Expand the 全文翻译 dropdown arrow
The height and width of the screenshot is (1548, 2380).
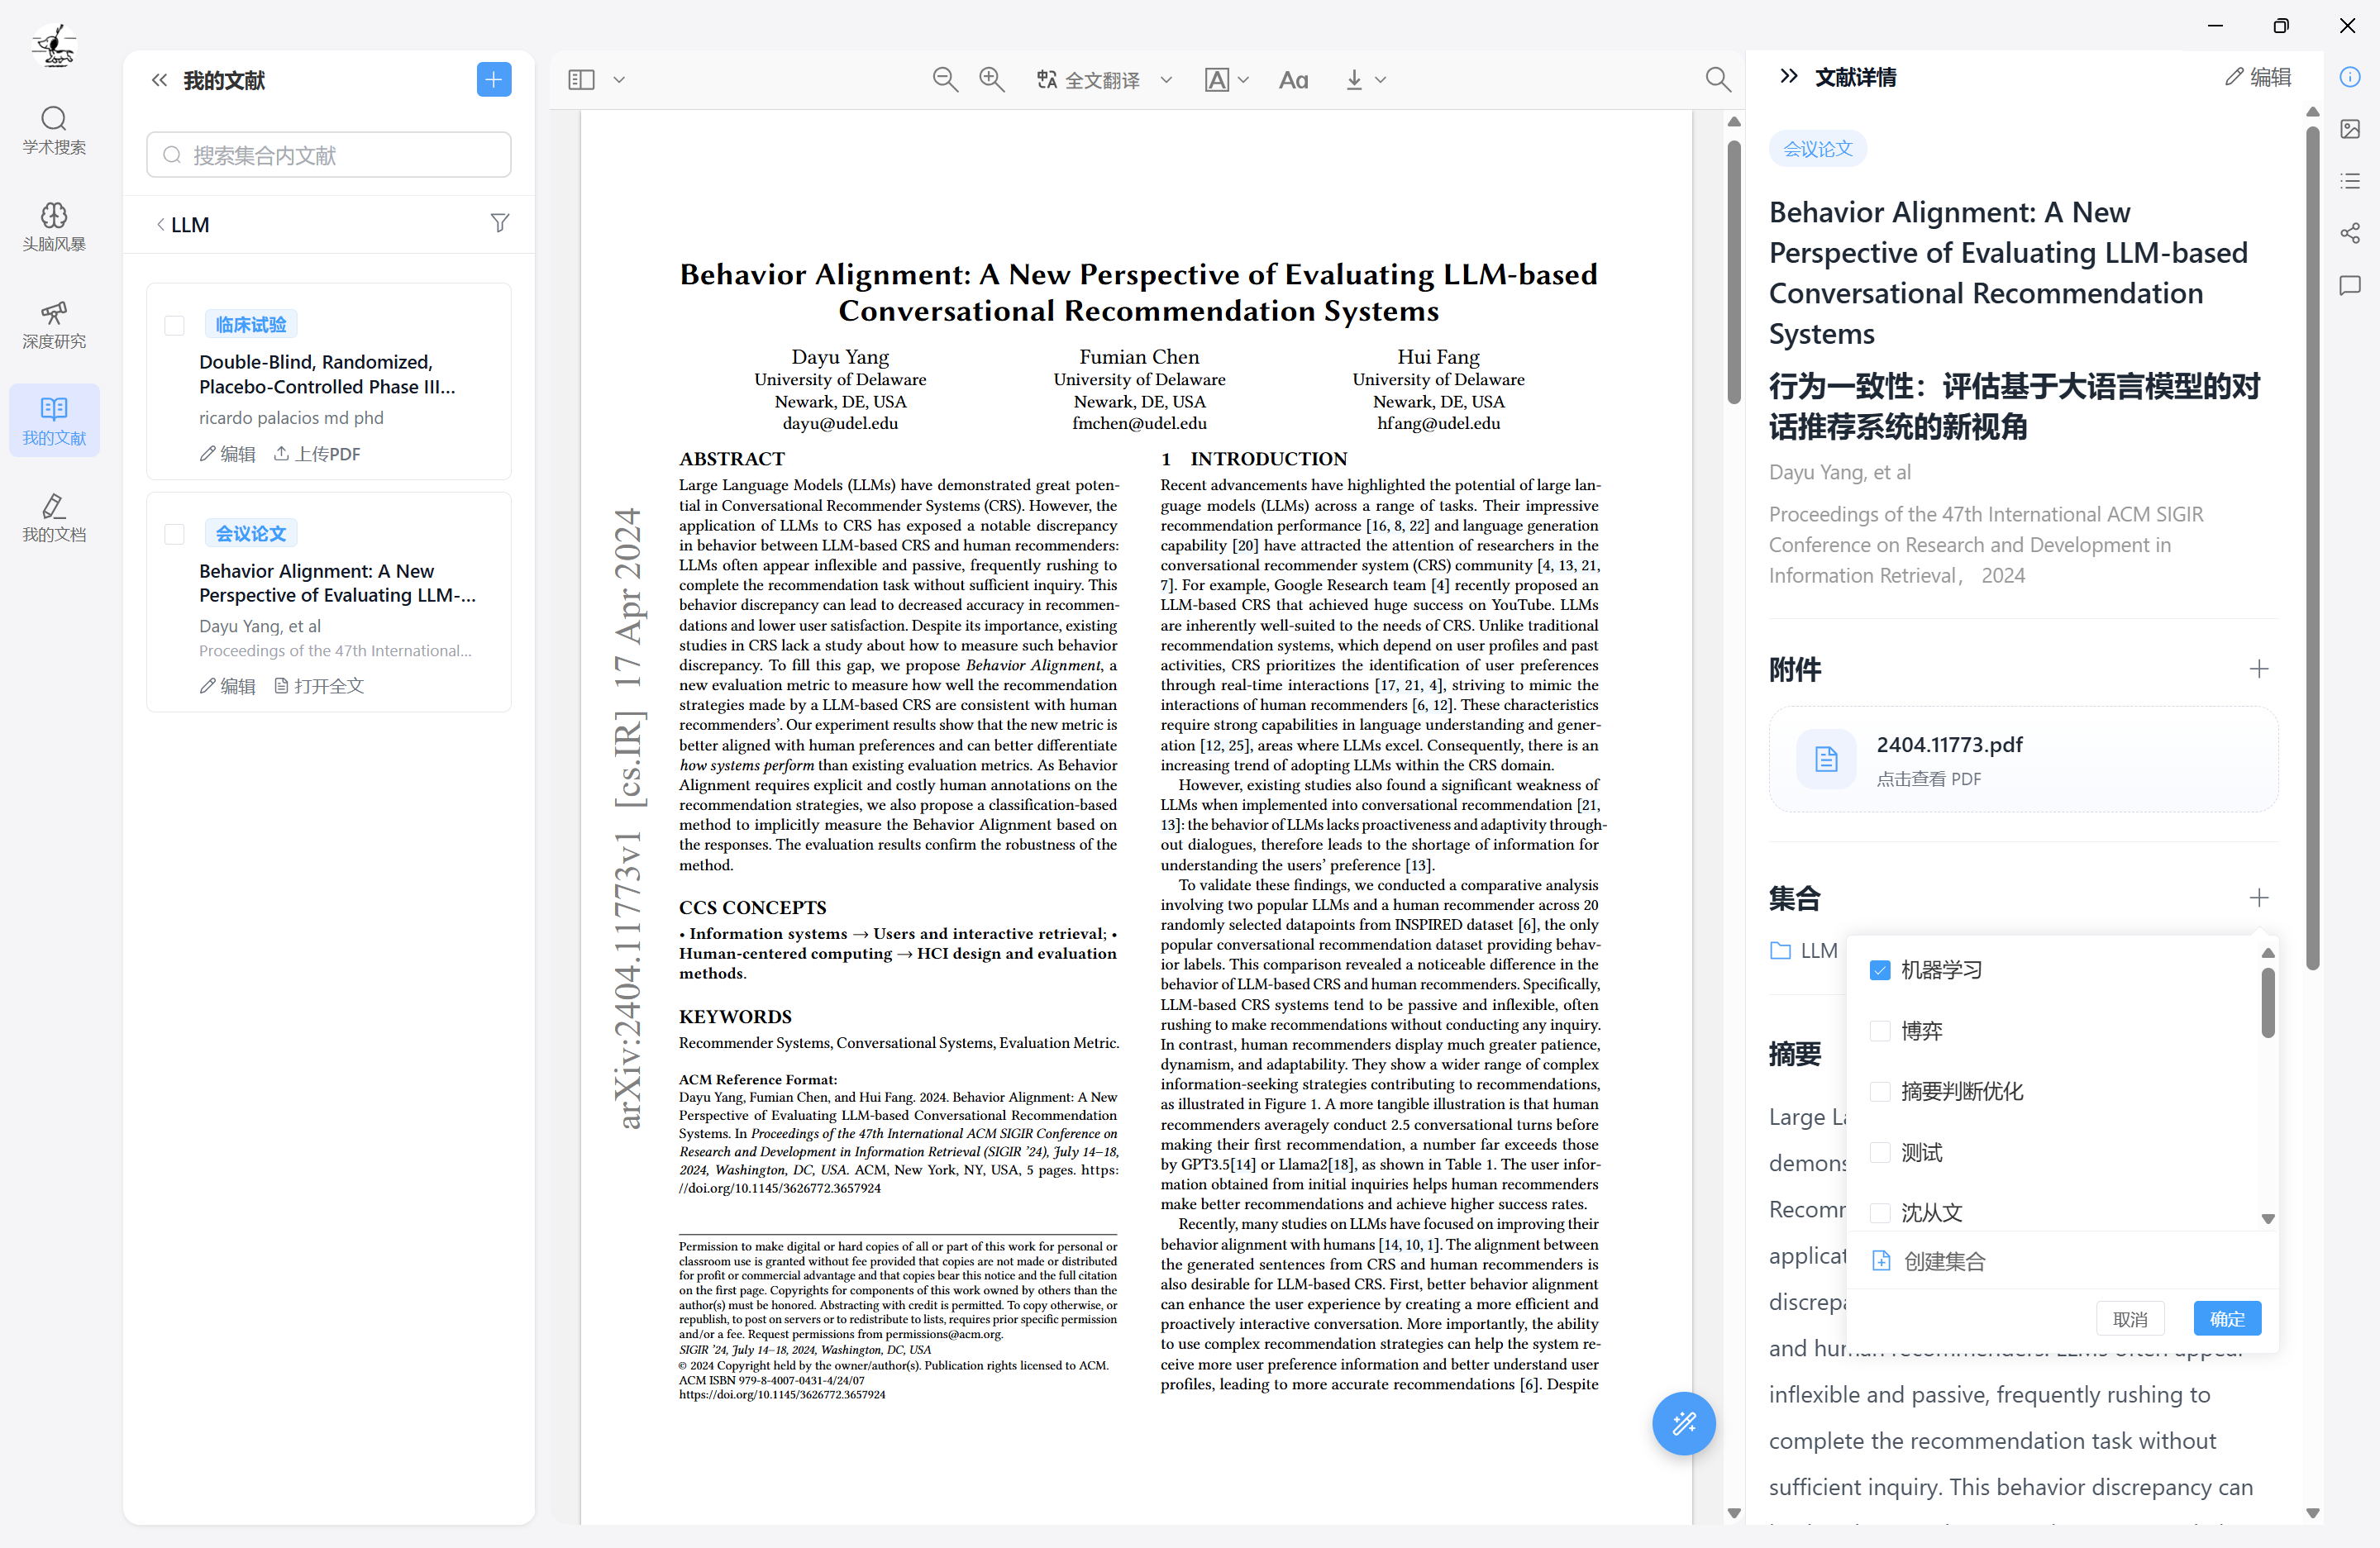1166,80
